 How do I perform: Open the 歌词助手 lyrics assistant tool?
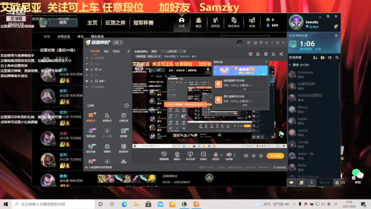(x=123, y=148)
